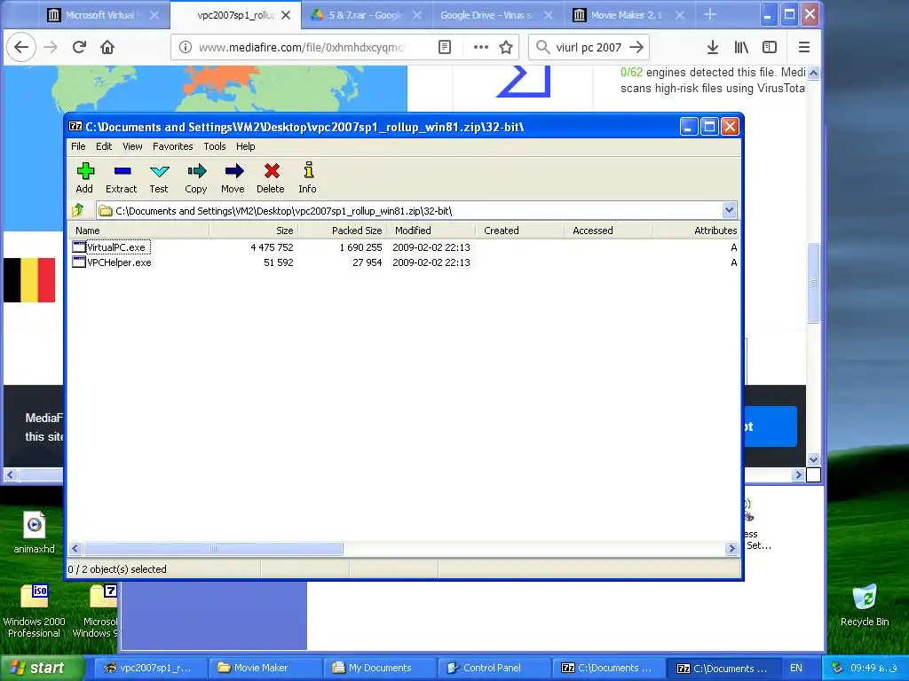Submit the search with the arrow
Screen dimensions: 909x681
(x=636, y=48)
